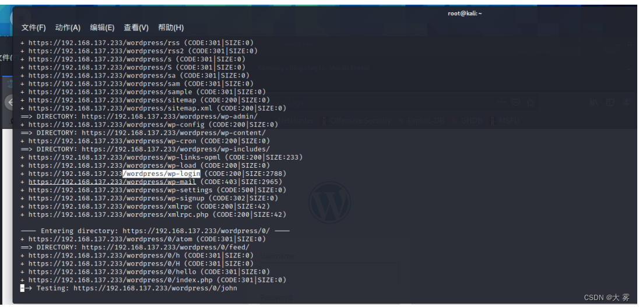Click the underlined wordpress/wp-mail URL
639x307 pixels.
112,182
